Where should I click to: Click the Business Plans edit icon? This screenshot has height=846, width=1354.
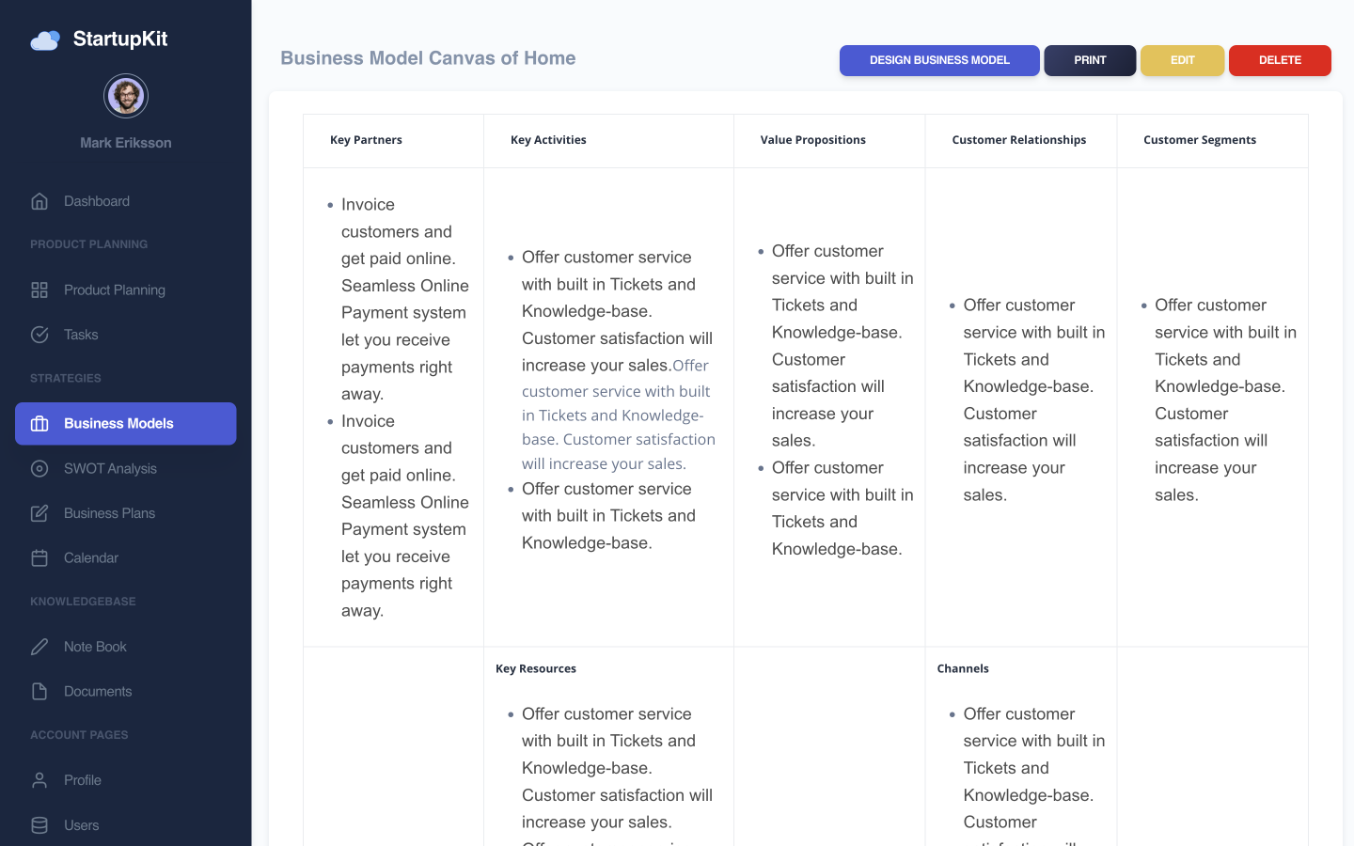tap(39, 513)
